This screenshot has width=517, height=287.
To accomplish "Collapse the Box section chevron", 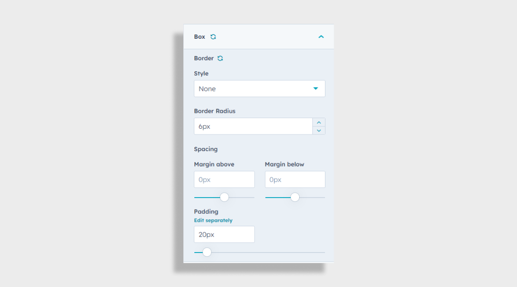I will coord(321,37).
